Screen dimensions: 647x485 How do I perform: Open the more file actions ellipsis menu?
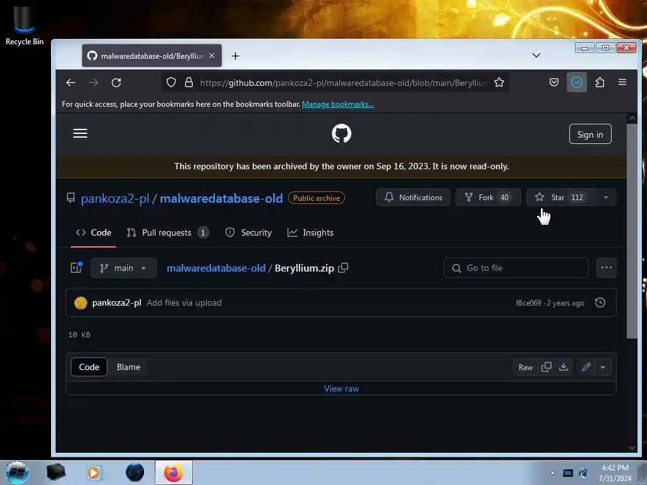pos(606,268)
